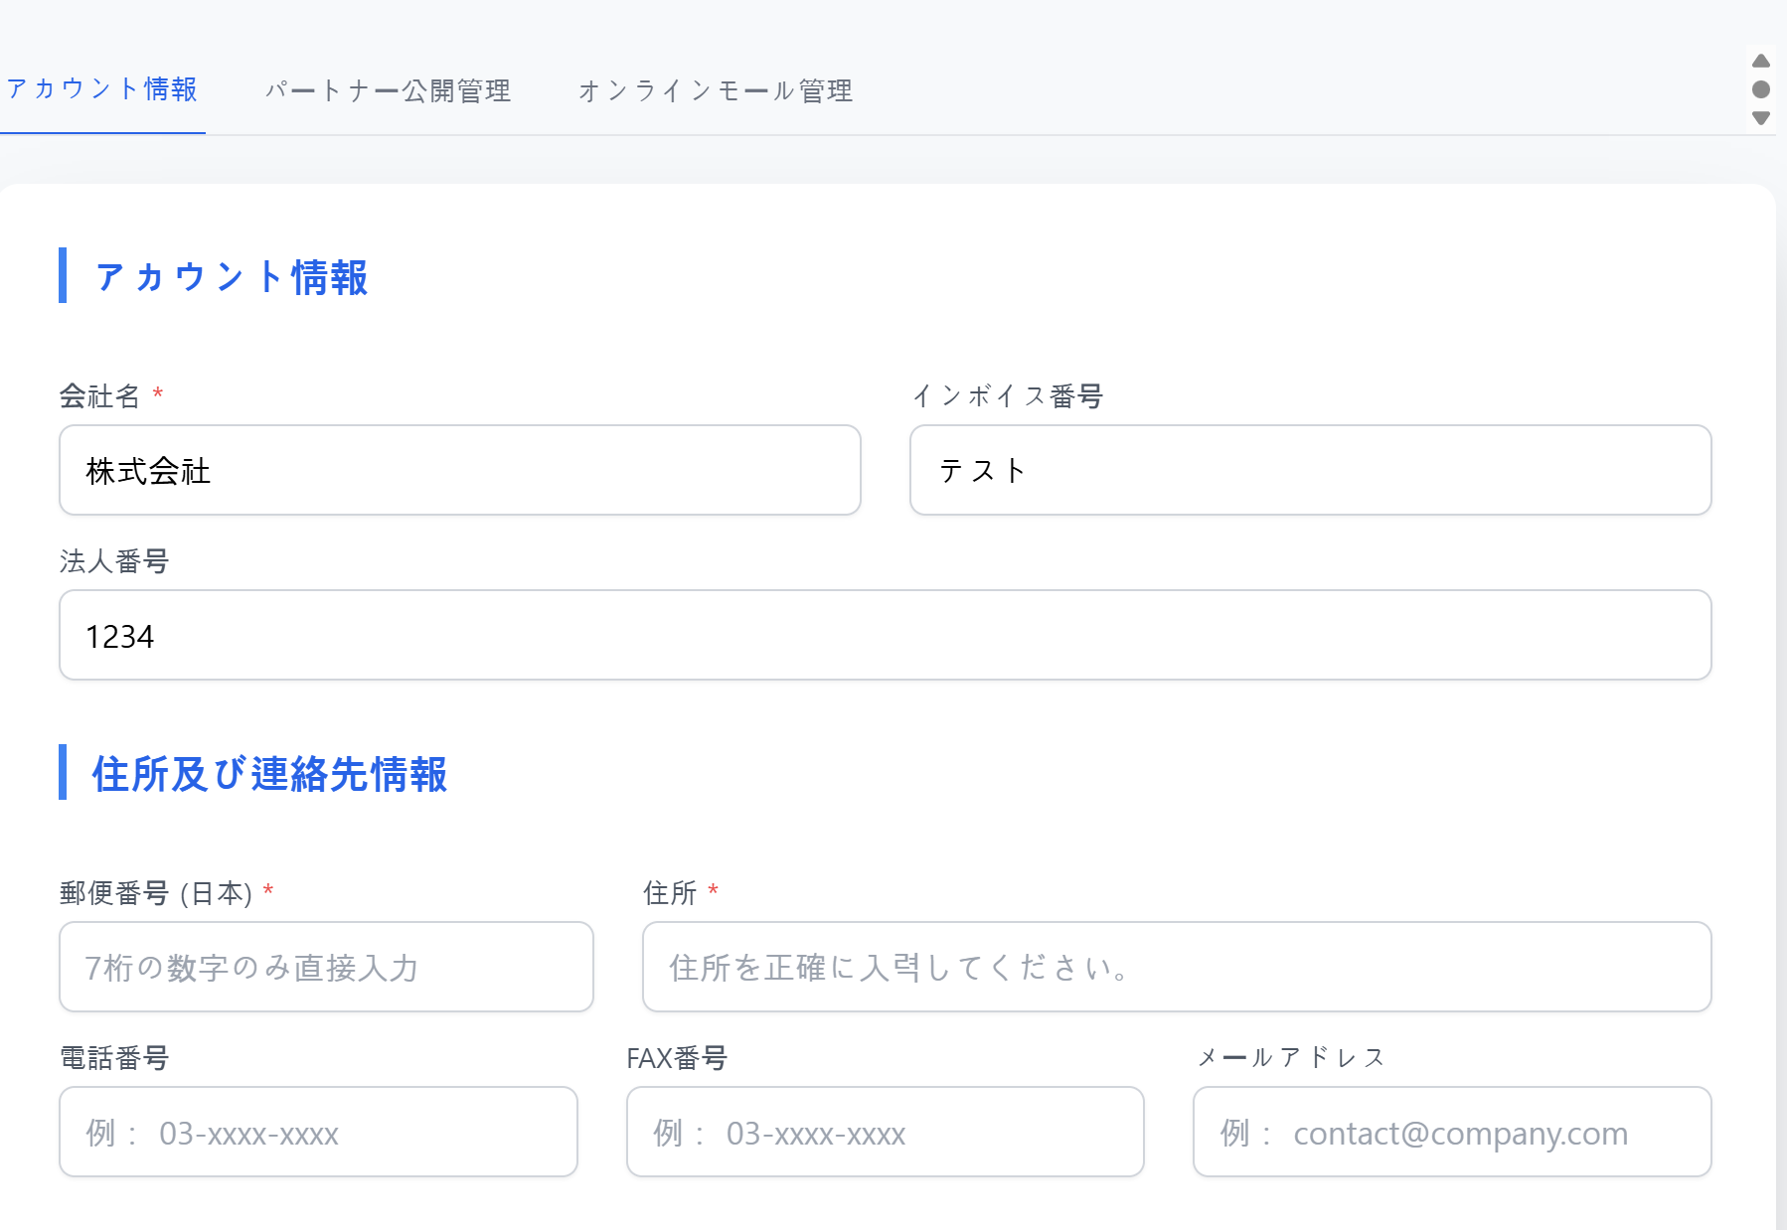
Task: Click the red asterisk next to 住所
Action: pos(713,891)
